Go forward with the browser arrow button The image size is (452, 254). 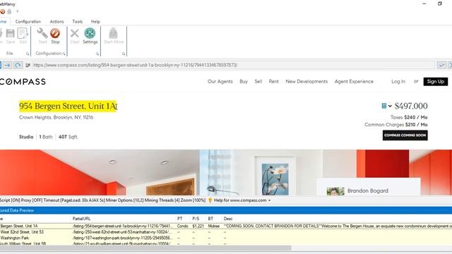pos(8,65)
